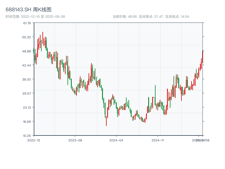Image resolution: width=225 pixels, height=169 pixels.
Task: Click the 区间高点 57.47 label
Action: tap(151, 17)
